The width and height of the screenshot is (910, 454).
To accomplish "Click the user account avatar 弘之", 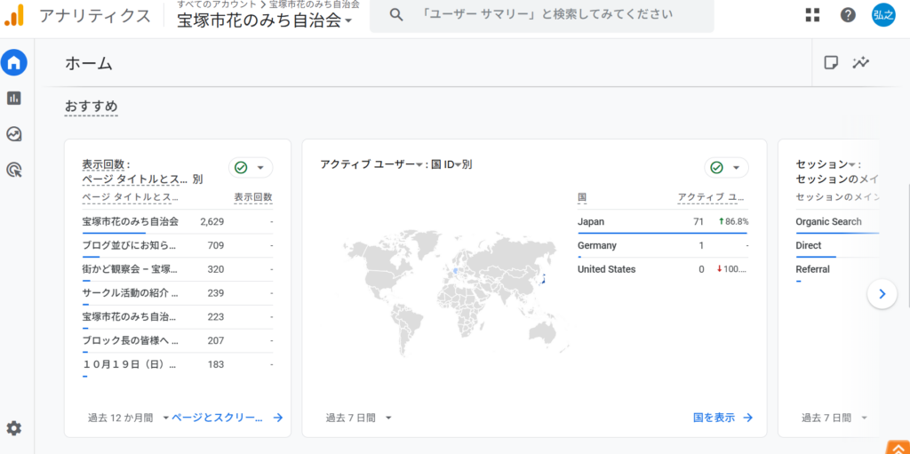I will [x=883, y=15].
